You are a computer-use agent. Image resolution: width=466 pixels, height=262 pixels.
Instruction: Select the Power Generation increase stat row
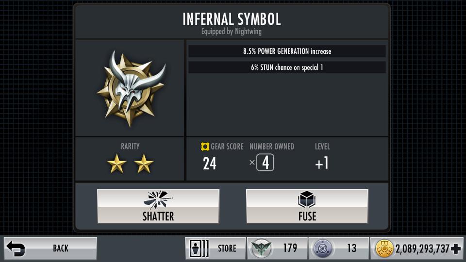coord(287,51)
